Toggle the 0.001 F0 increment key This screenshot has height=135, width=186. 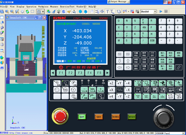(138, 96)
